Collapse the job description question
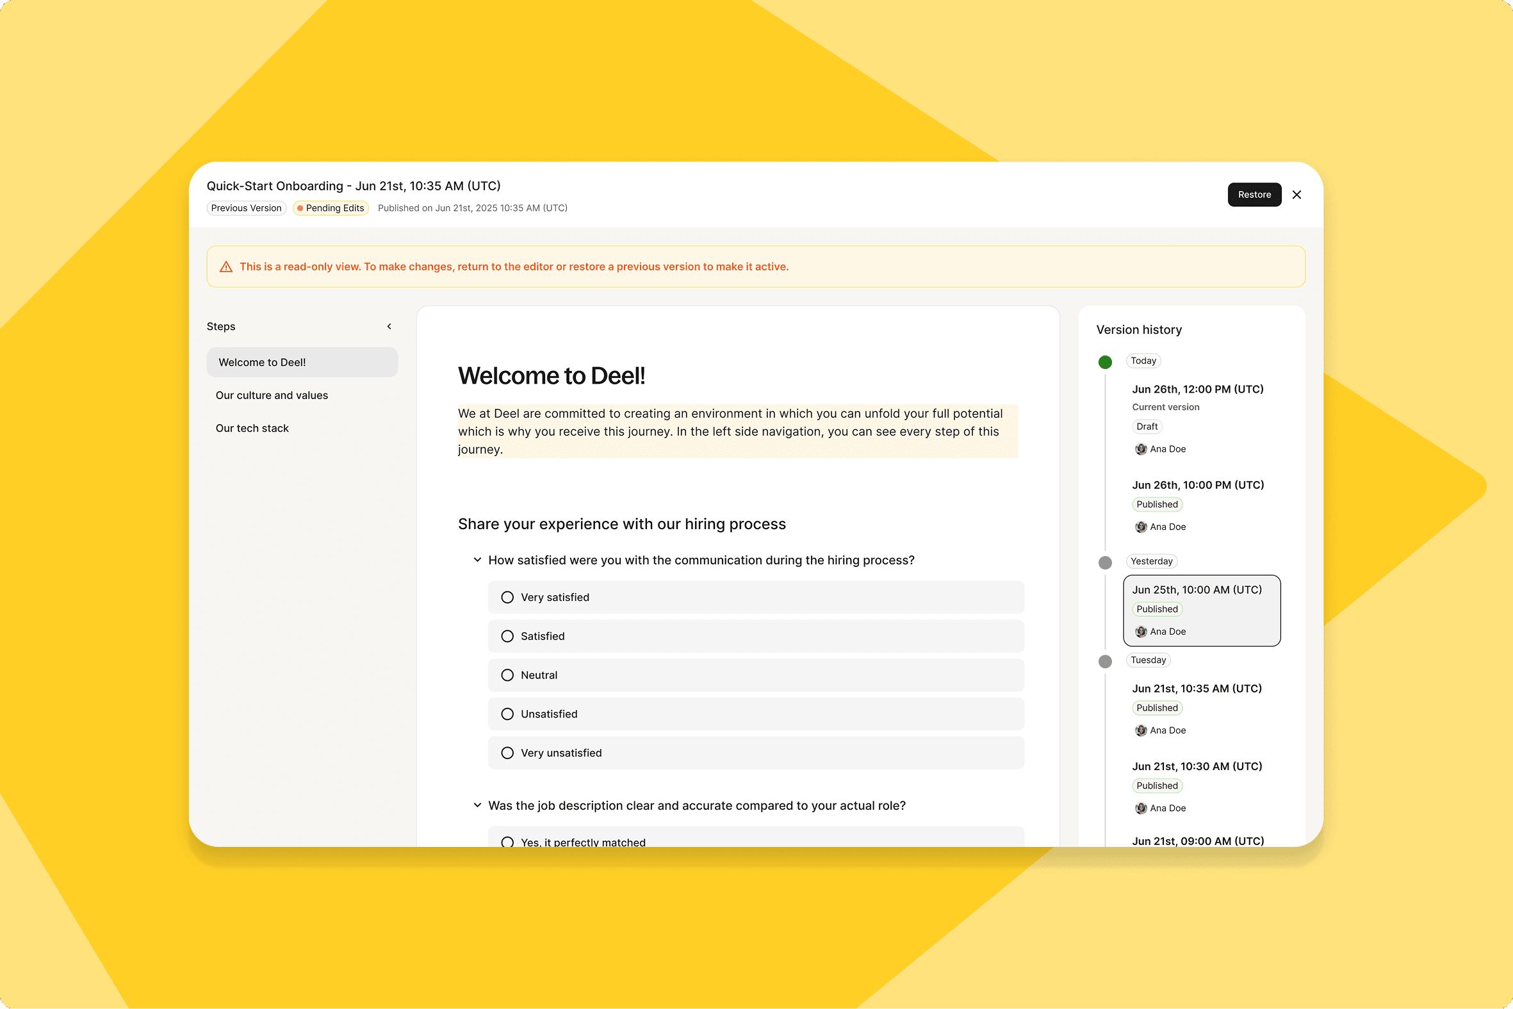Image resolution: width=1513 pixels, height=1009 pixels. click(x=477, y=805)
